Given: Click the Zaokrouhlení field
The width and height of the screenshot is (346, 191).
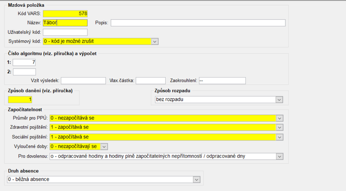Looking at the screenshot, I should click(222, 81).
